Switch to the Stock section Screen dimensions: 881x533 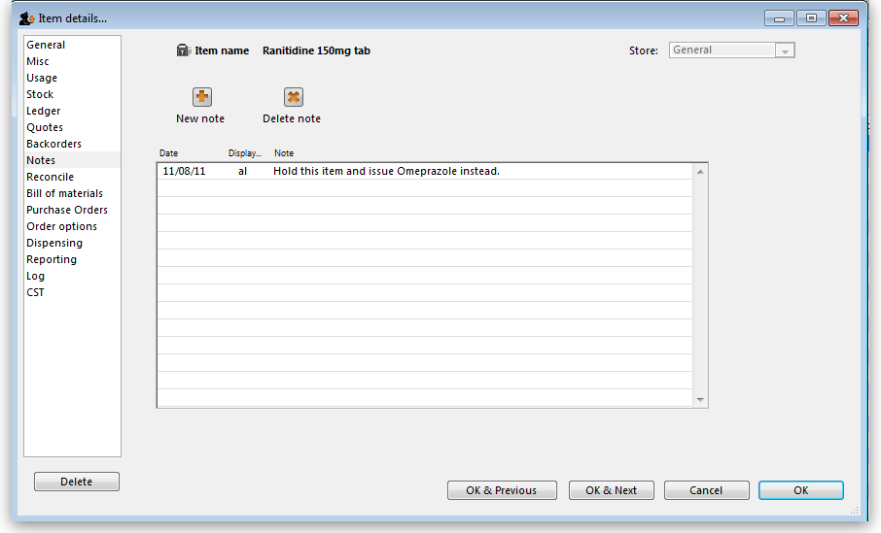[40, 94]
